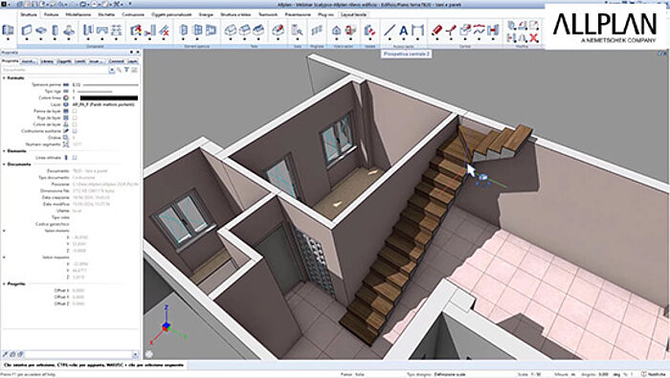Switch to the Energia ribbon tab
Image resolution: width=670 pixels, height=378 pixels.
206,14
